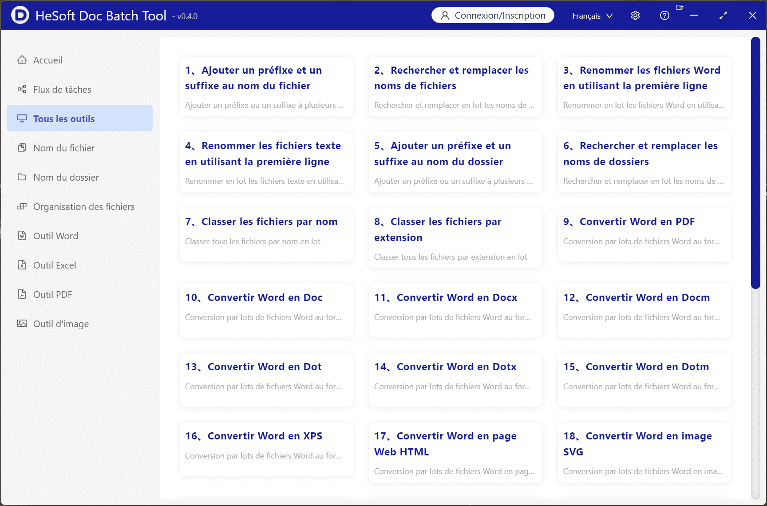Switch to Nom du dossier category
This screenshot has height=506, width=767.
(66, 177)
